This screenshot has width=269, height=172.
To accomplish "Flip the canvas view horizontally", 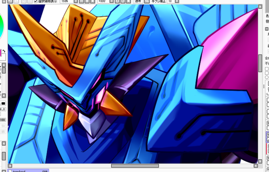I will [147, 1].
